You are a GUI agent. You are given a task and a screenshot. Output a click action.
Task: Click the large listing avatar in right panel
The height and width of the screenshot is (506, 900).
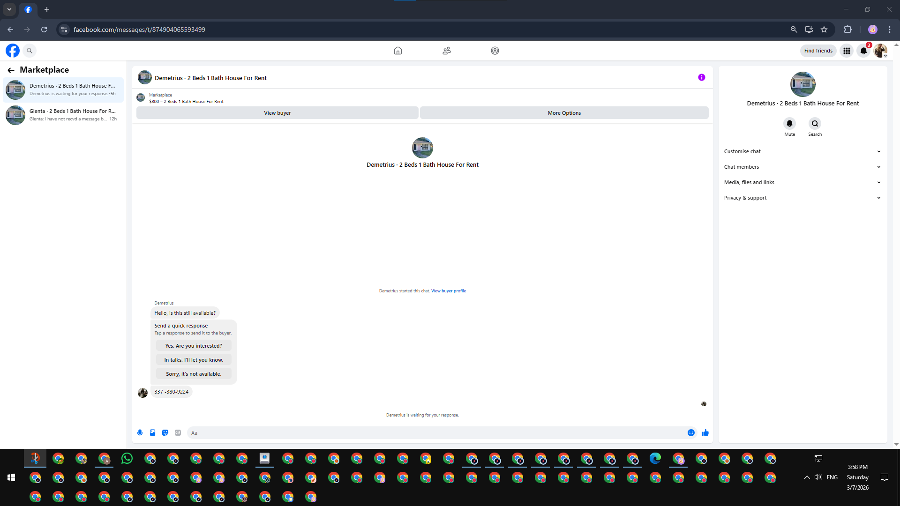802,84
